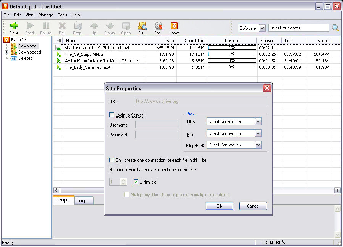Click the Start toolbar icon

coord(30,26)
